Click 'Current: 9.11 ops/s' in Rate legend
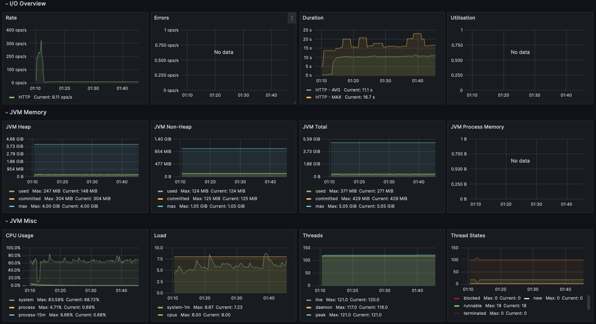This screenshot has width=596, height=324. point(53,97)
